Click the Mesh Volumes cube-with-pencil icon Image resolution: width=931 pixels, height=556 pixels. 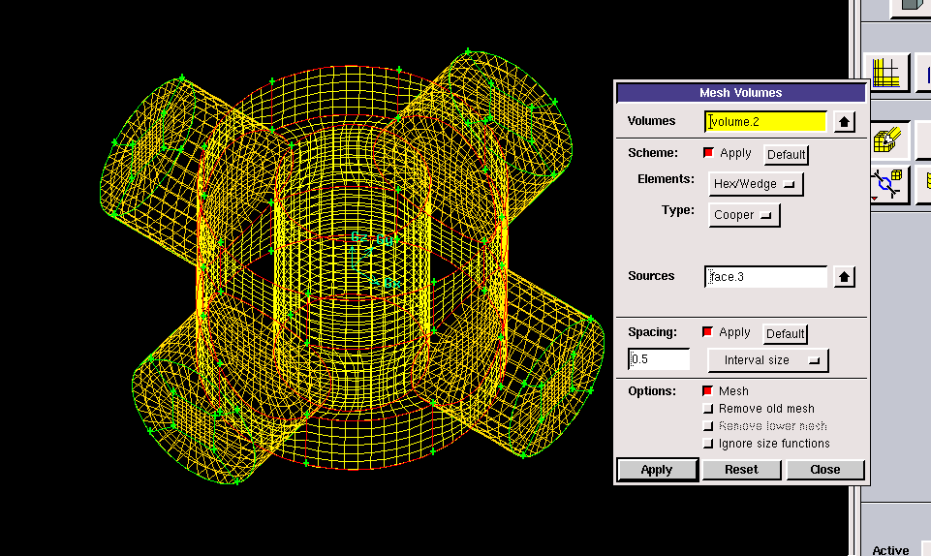click(887, 140)
